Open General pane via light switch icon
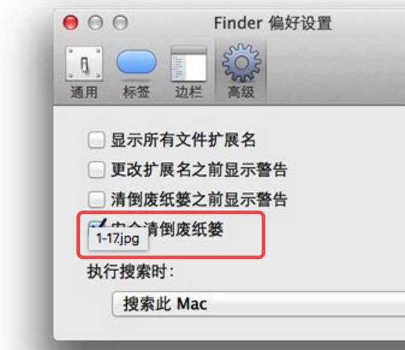405x350 pixels. coord(84,63)
